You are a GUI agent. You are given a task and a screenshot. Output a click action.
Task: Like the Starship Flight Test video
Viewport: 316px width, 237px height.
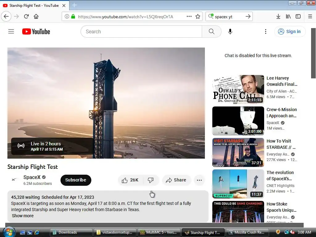(130, 180)
